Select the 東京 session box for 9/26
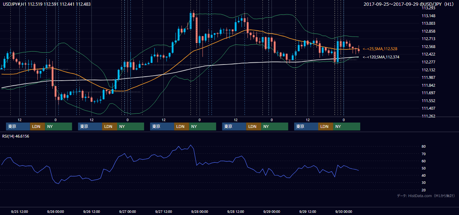 click(90, 126)
